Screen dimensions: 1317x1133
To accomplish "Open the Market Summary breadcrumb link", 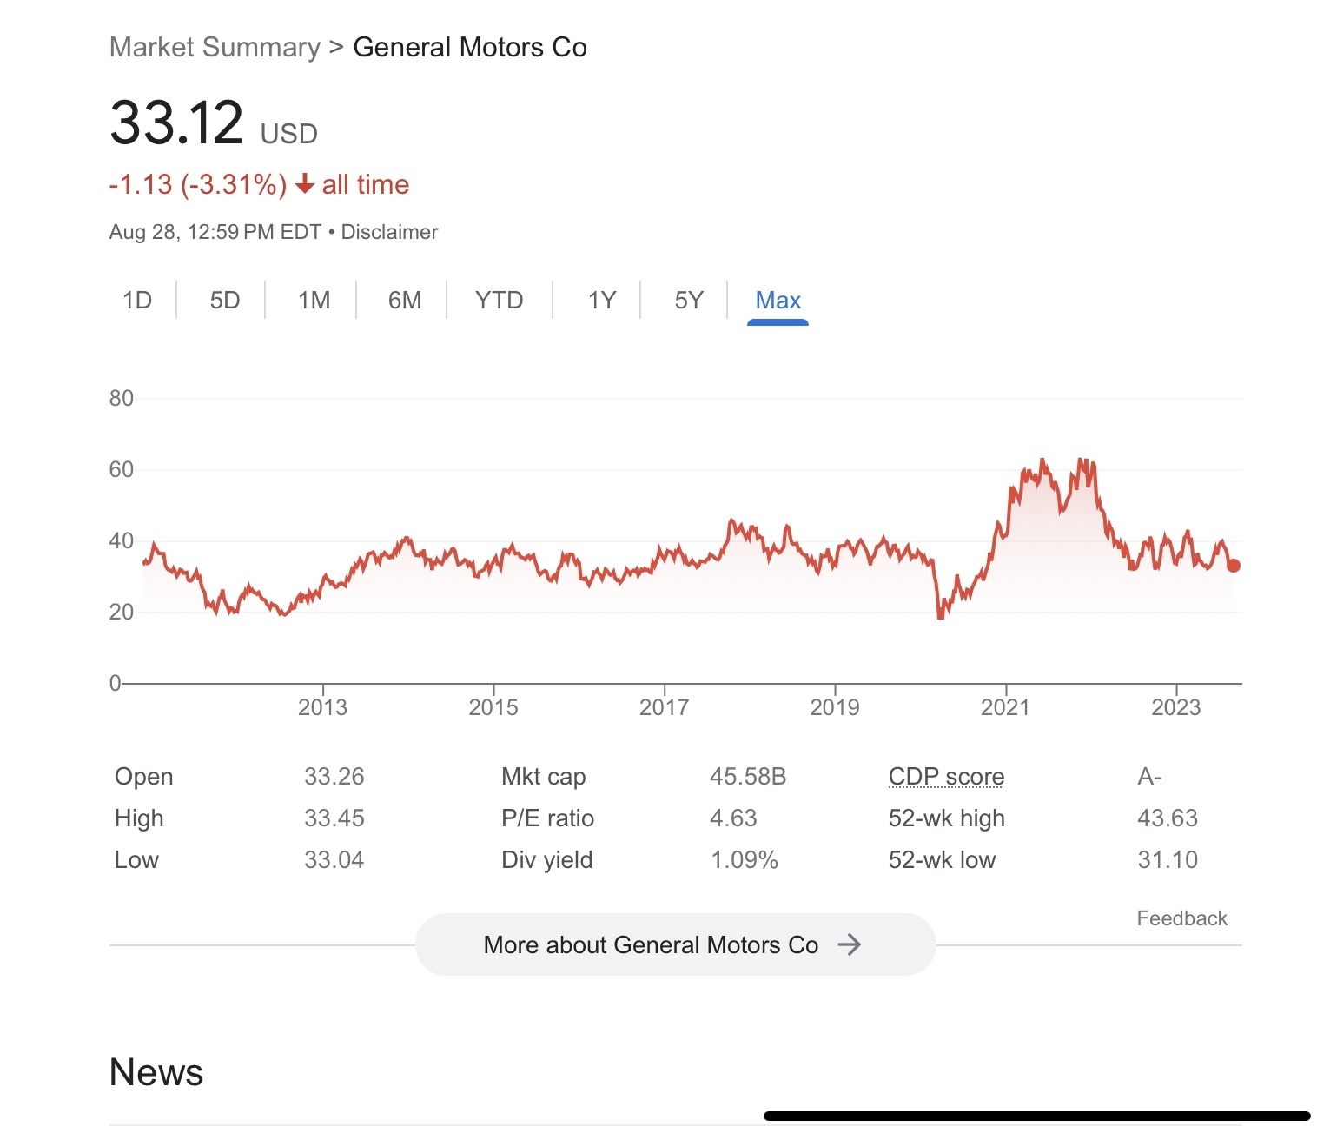I will pos(215,47).
